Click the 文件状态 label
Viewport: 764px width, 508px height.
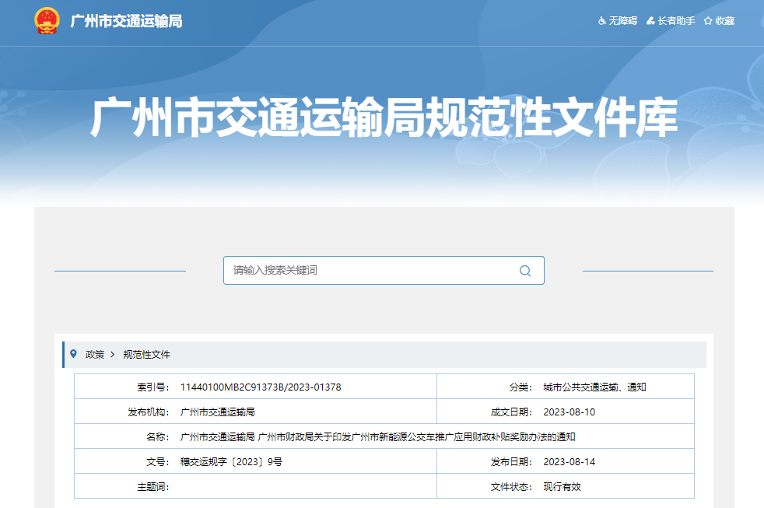(x=512, y=486)
